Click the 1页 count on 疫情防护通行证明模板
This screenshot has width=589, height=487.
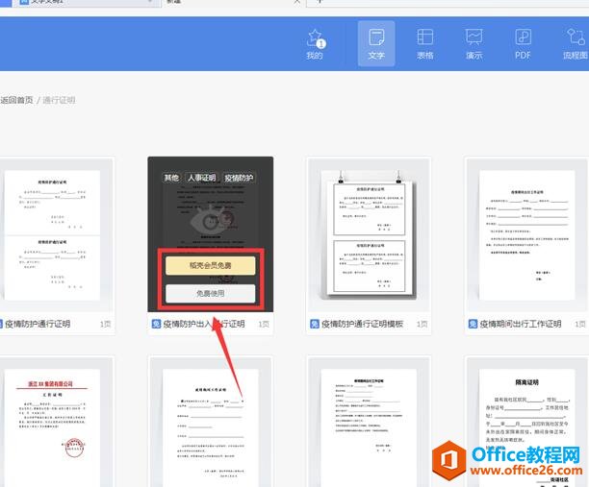[x=422, y=324]
